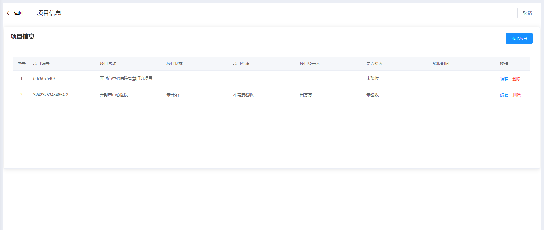The height and width of the screenshot is (230, 544).
Task: Click the 项目名称 column header
Action: click(x=108, y=64)
